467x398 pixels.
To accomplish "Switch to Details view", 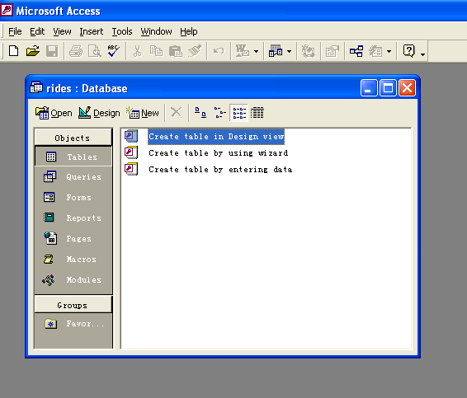I will point(257,113).
